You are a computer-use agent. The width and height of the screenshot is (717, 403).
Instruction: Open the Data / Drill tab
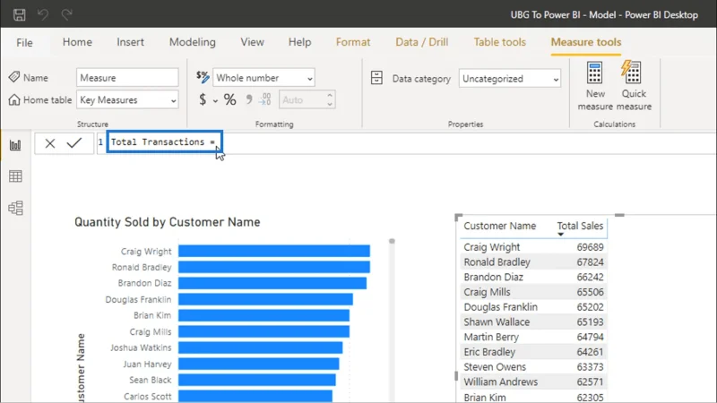coord(421,42)
